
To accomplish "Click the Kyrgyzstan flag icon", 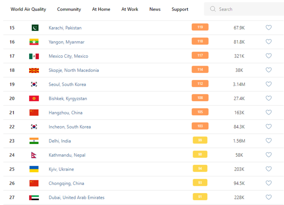I will pos(34,98).
